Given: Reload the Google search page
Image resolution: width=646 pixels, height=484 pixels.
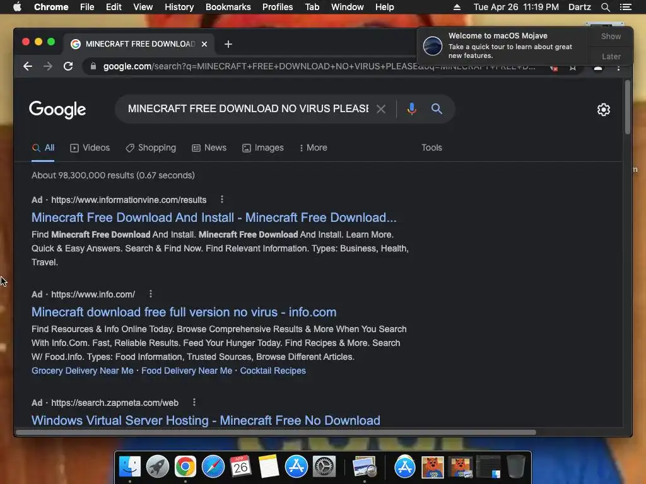Looking at the screenshot, I should click(x=68, y=66).
